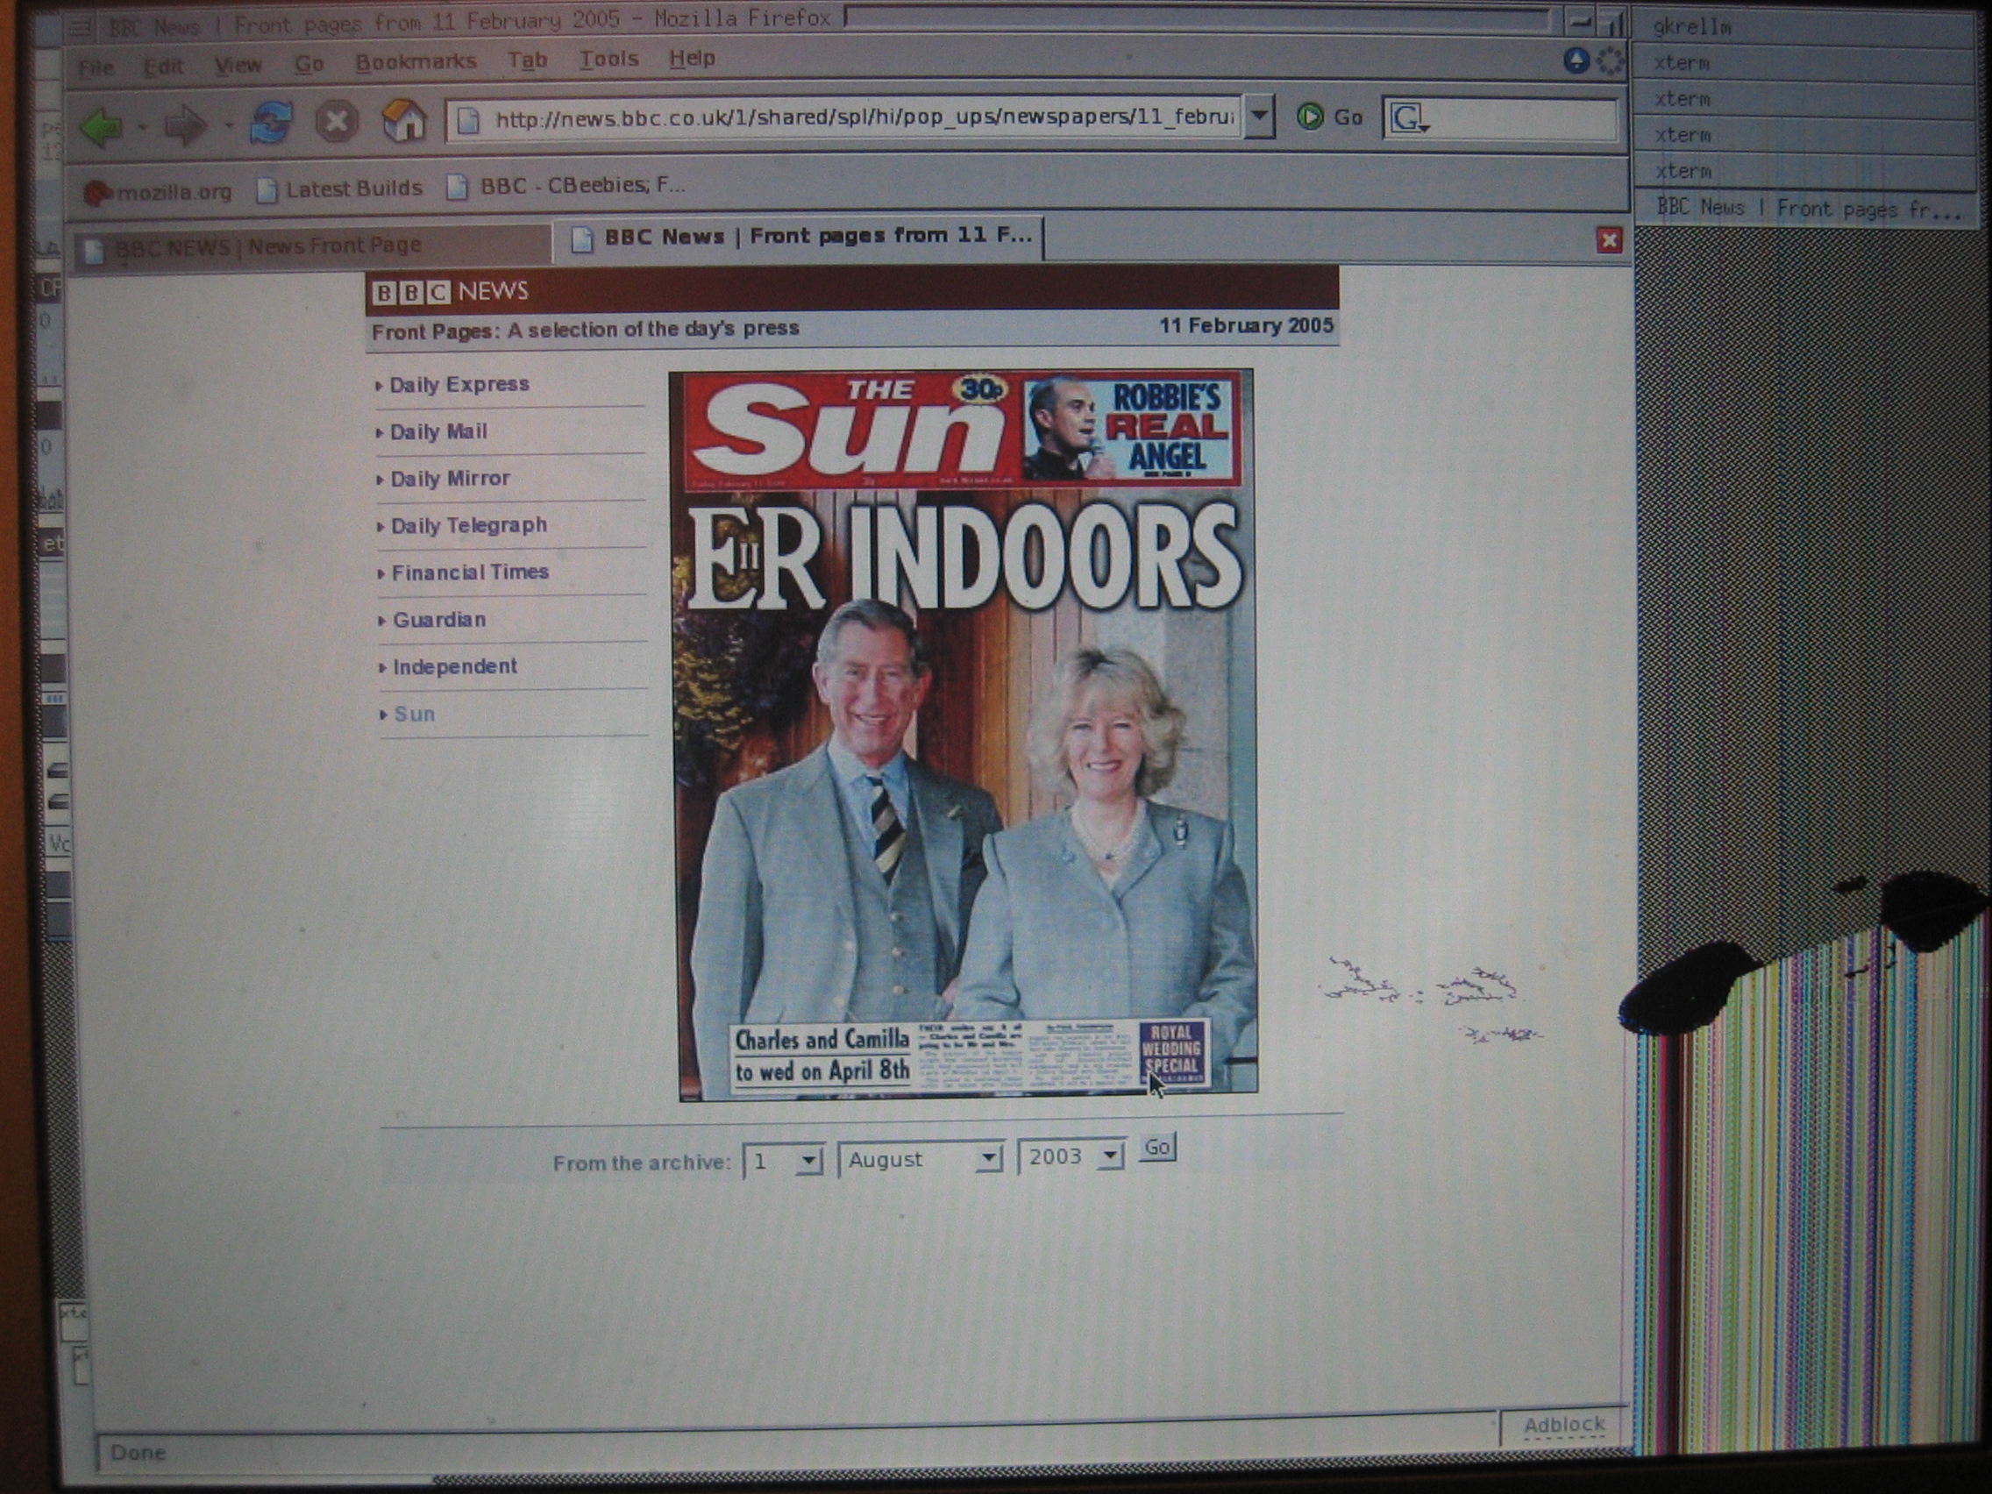The image size is (1992, 1494).
Task: Open the back history dropdown arrow
Action: point(142,127)
